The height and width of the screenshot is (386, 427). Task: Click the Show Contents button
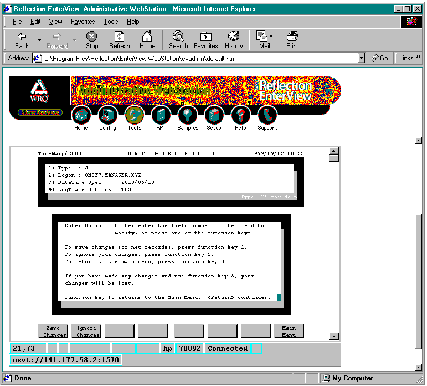[40, 112]
